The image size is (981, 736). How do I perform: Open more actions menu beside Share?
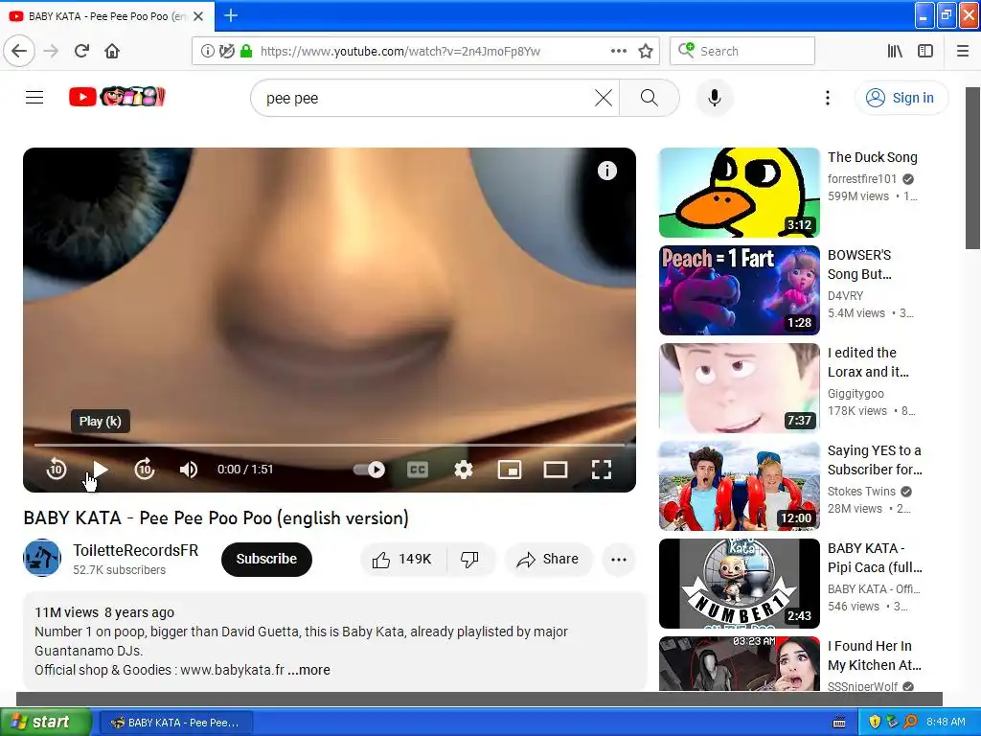coord(618,559)
